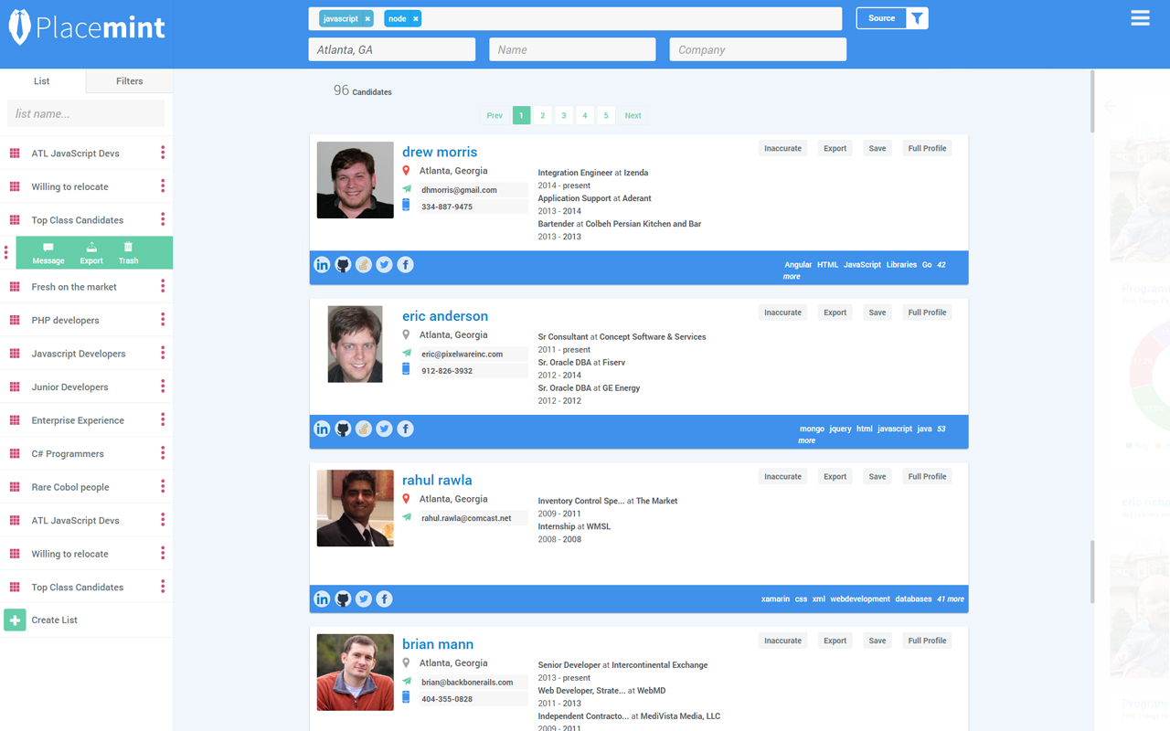Open rahul rawla's Twitter profile
This screenshot has width=1170, height=731.
(x=363, y=599)
